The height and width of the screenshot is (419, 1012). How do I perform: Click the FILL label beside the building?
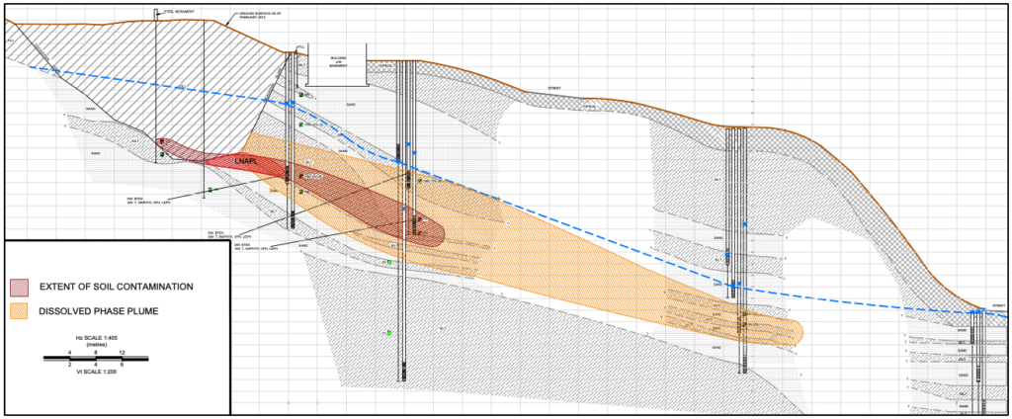tap(301, 47)
